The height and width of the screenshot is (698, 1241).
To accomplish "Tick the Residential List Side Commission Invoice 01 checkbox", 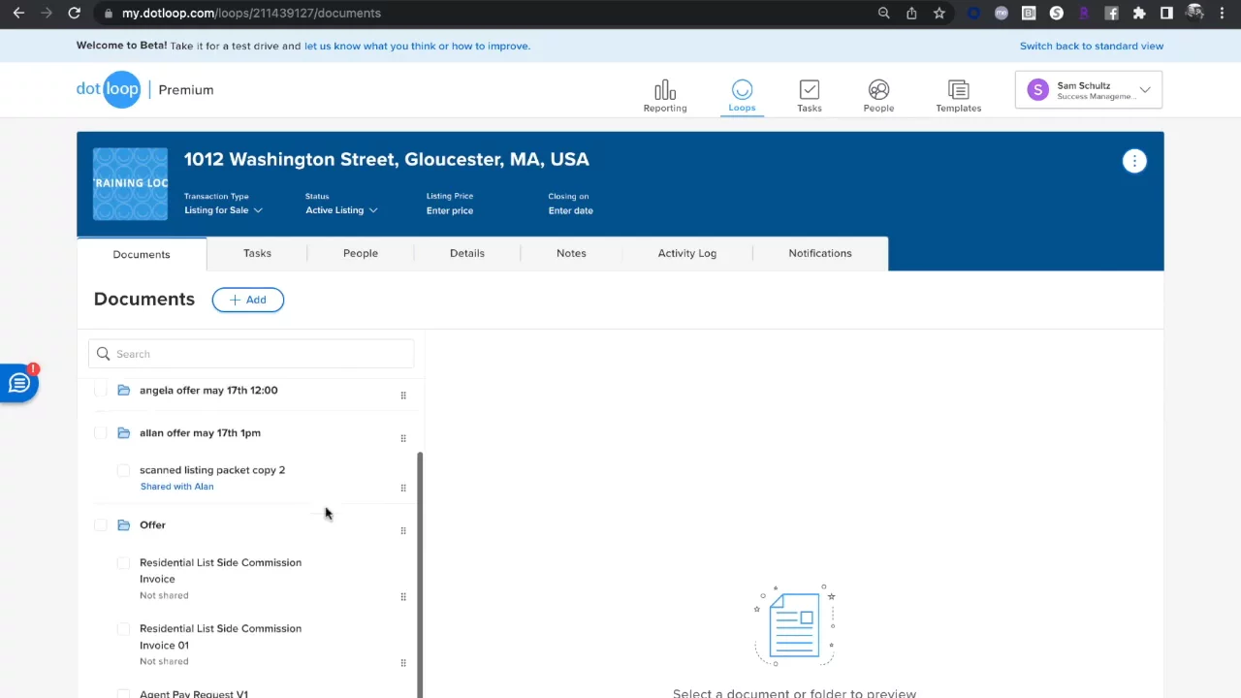I will pos(123,629).
